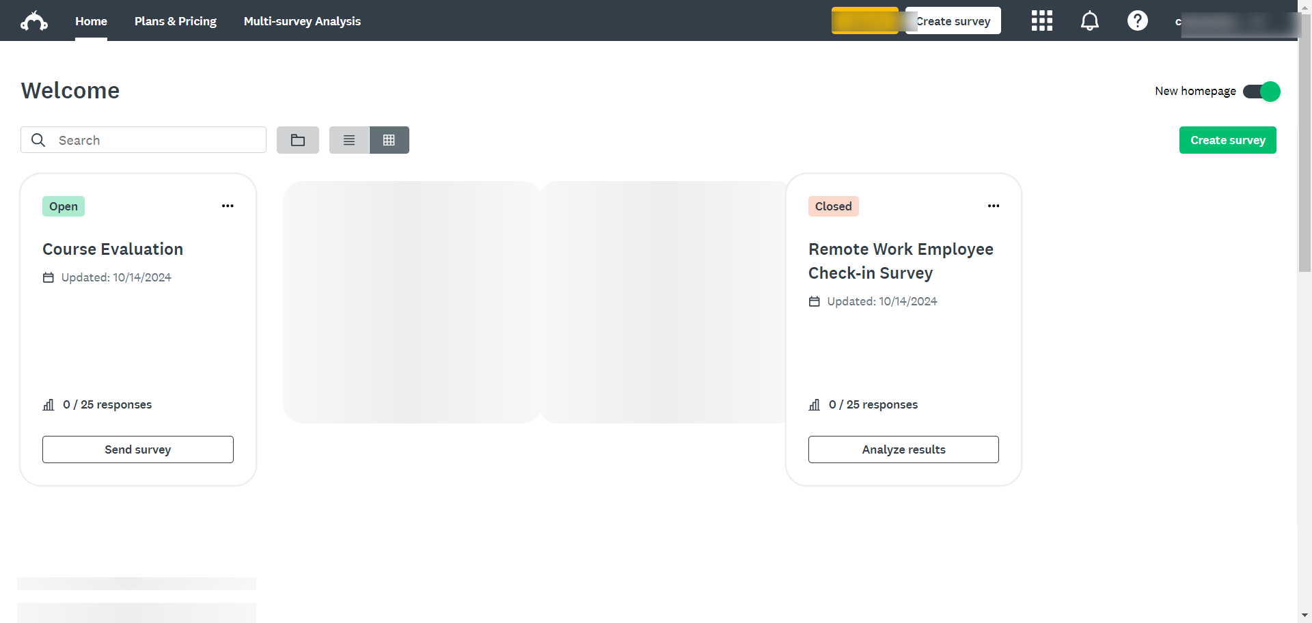This screenshot has height=623, width=1312.
Task: Open Remote Work survey more options menu
Action: 993,206
